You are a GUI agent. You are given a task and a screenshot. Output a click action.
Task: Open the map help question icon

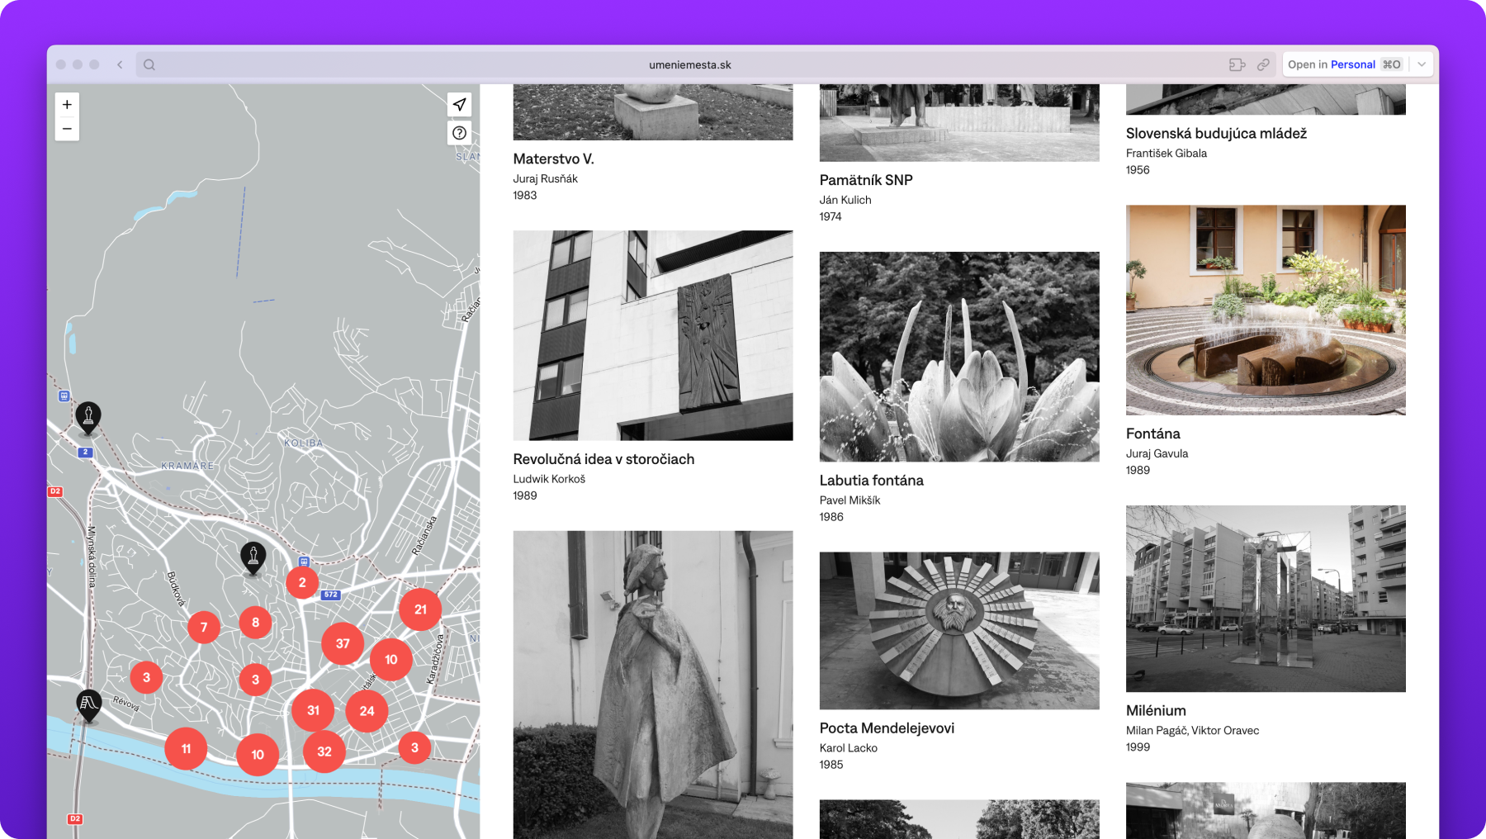(459, 133)
